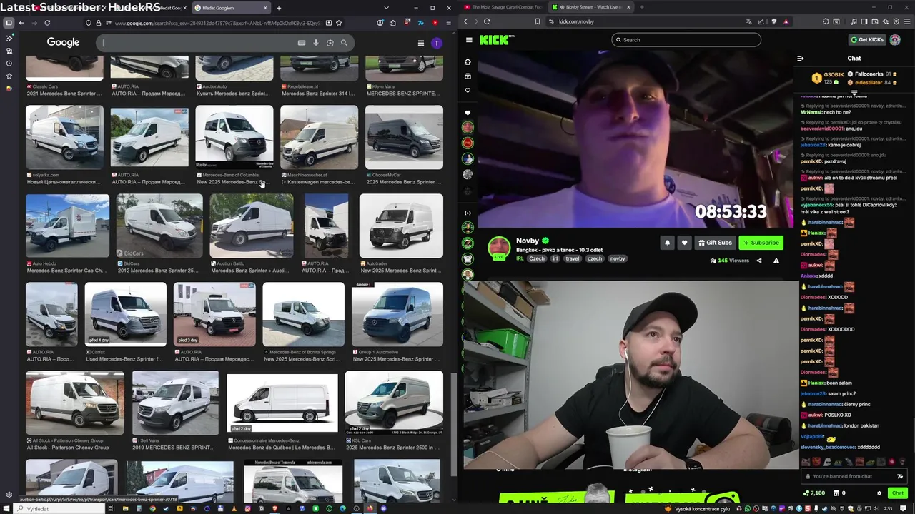
Task: Open the Firefox sidebar history clock icon
Action: point(9,64)
